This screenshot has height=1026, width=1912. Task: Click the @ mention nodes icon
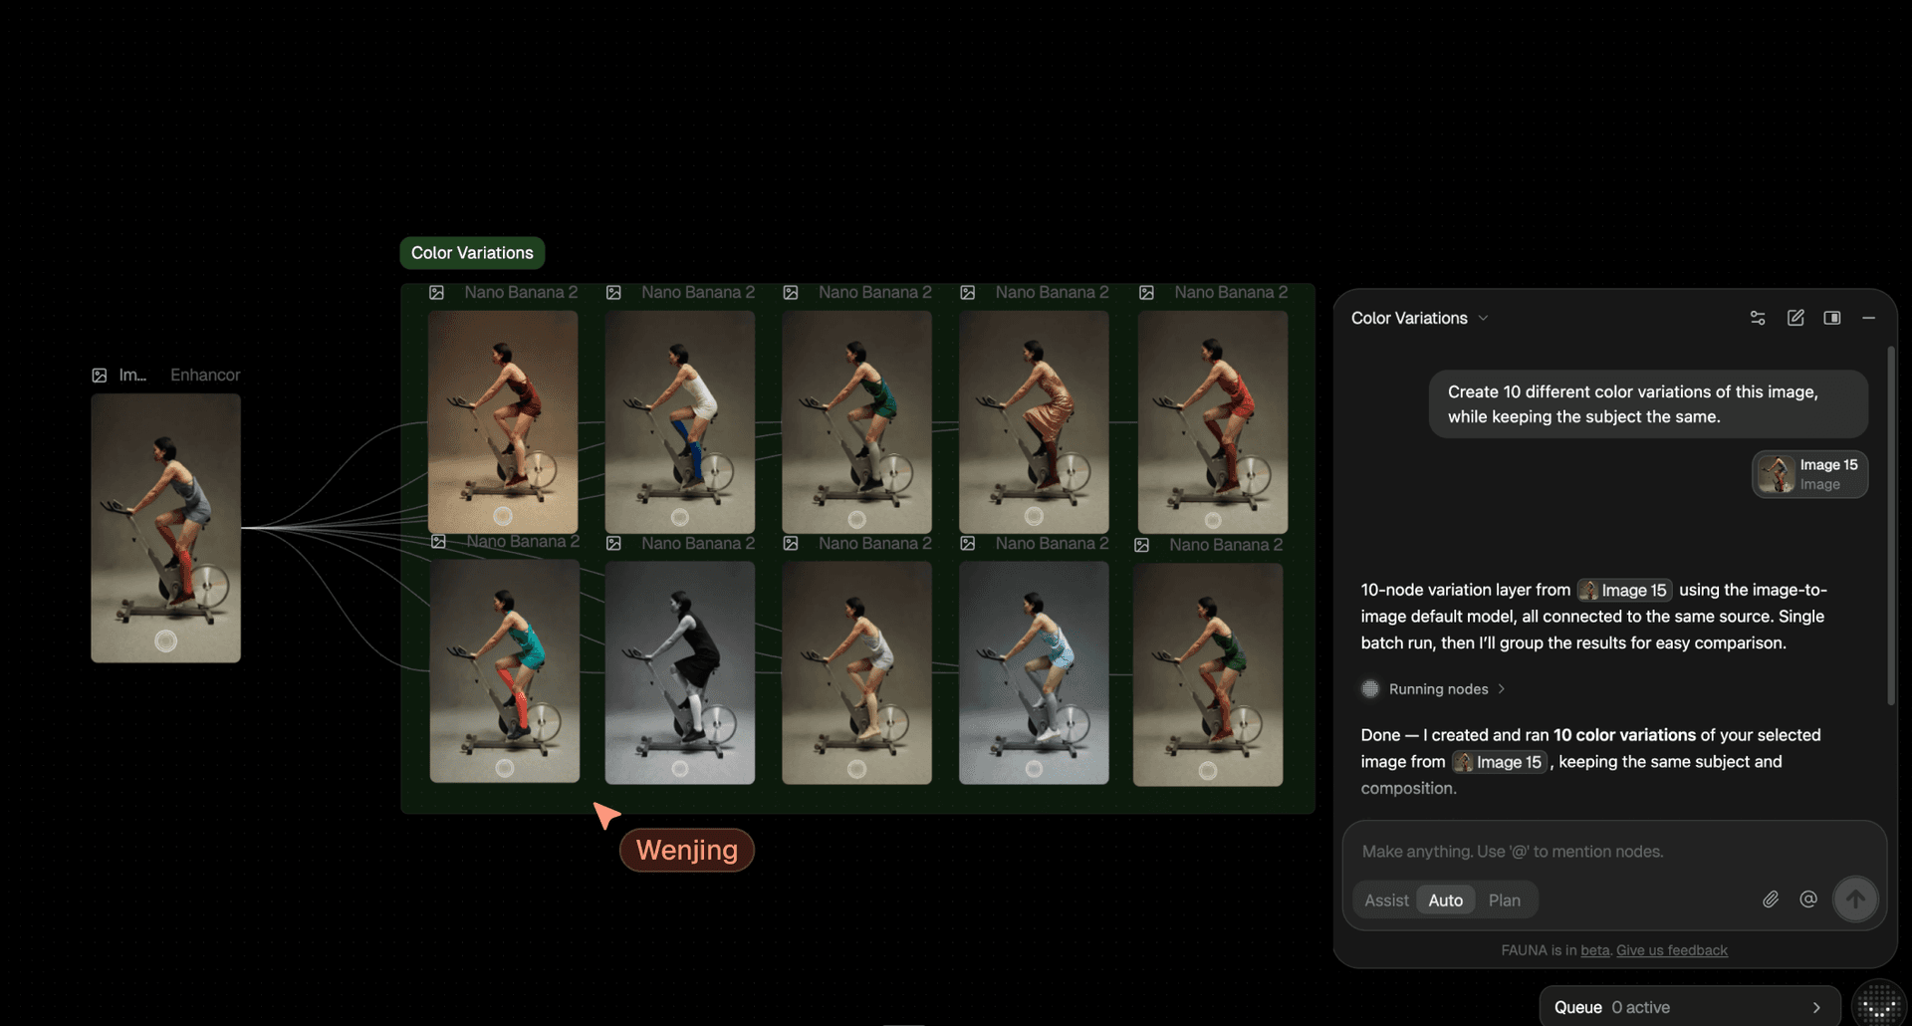coord(1808,899)
